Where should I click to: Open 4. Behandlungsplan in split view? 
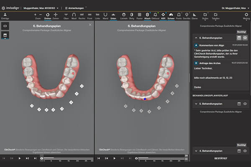239,151
